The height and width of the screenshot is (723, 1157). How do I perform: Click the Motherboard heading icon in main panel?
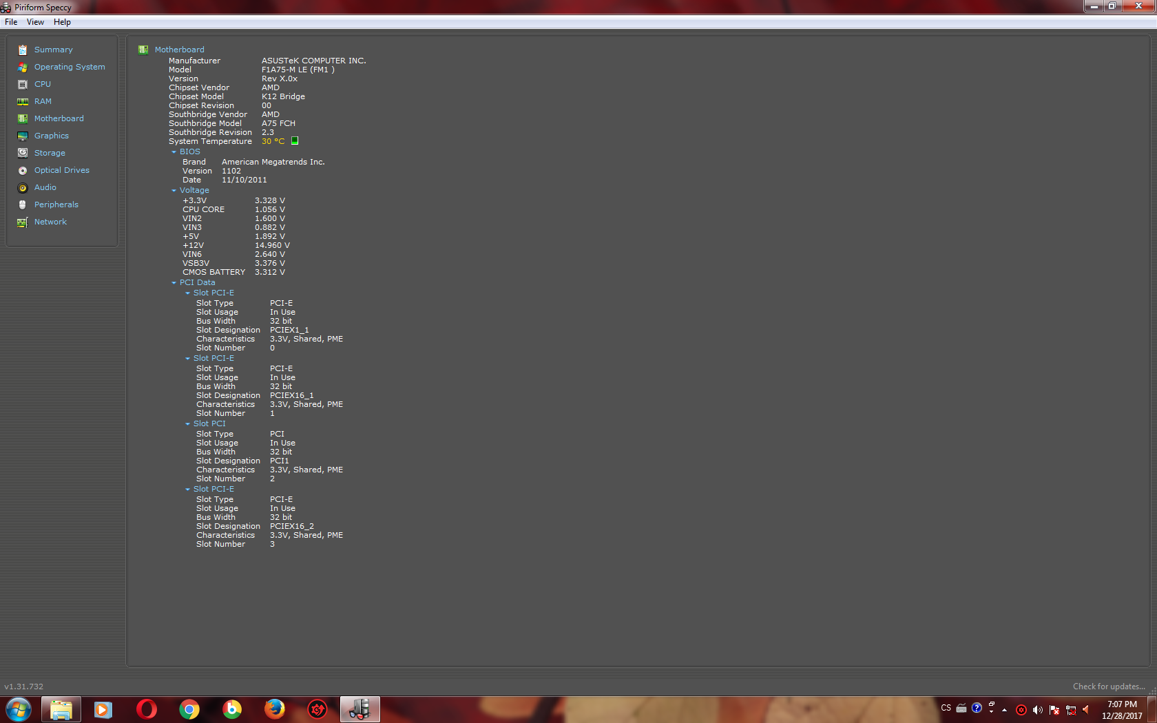(143, 50)
